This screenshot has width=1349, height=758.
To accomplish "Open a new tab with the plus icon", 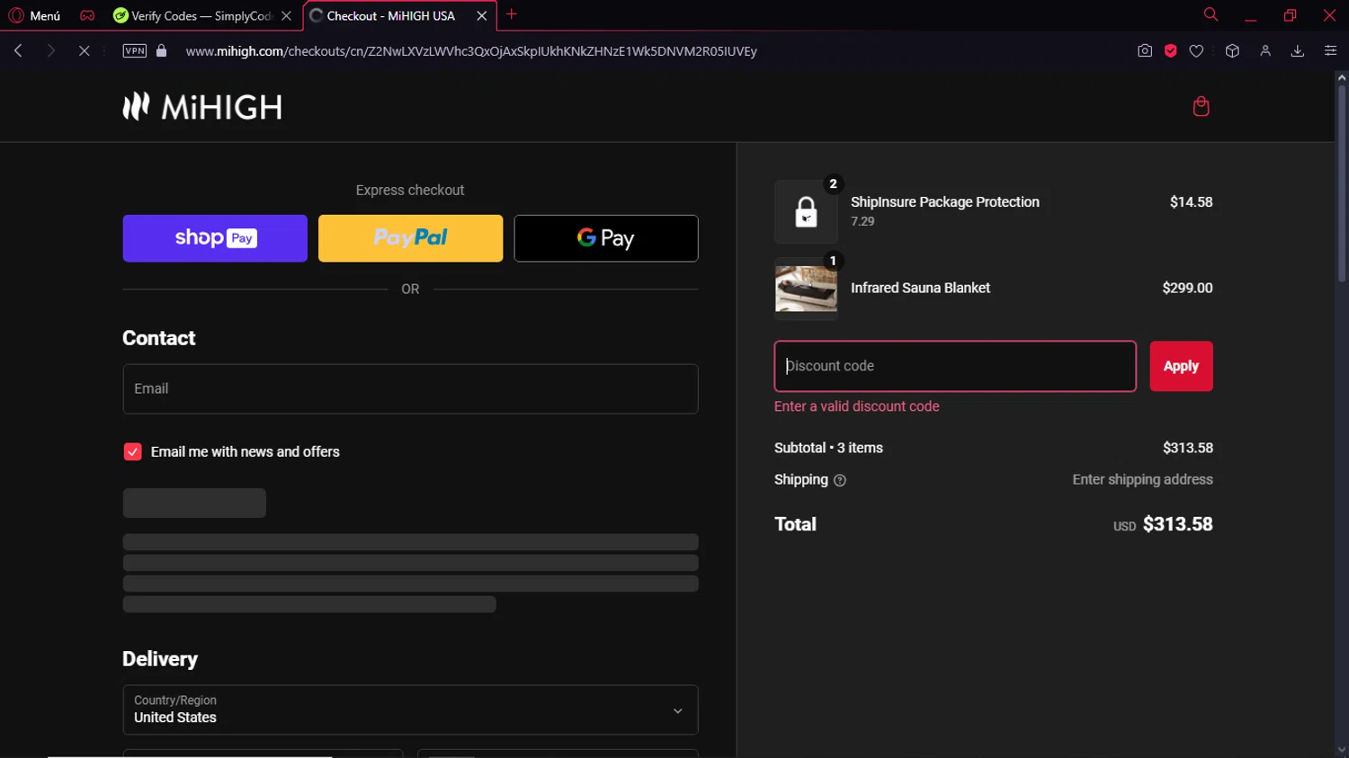I will [512, 14].
